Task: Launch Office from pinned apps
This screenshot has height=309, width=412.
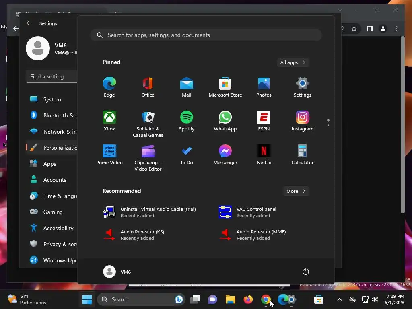Action: pos(148,87)
